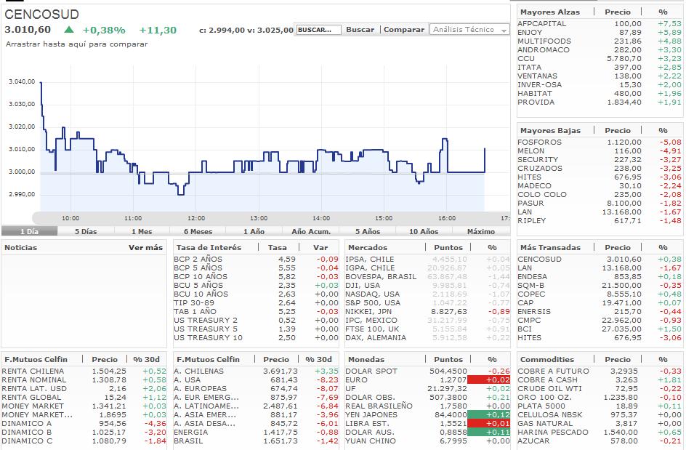The height and width of the screenshot is (450, 686).
Task: Select the 1 Año time range tab
Action: coord(254,231)
